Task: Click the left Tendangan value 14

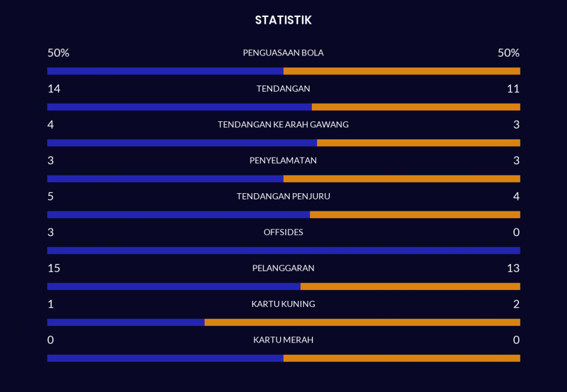Action: [x=54, y=89]
